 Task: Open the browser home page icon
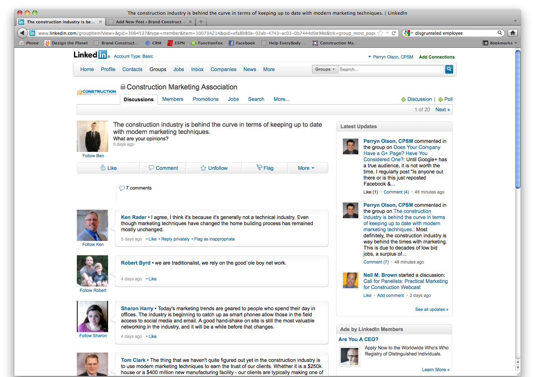click(x=513, y=33)
